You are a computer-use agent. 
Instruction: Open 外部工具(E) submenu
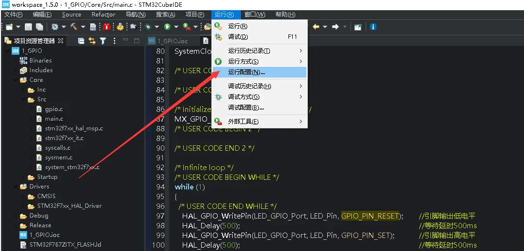259,122
